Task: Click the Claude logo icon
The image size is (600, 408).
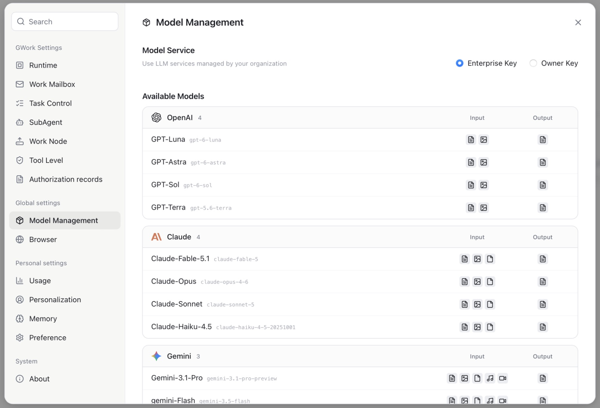Action: point(156,237)
